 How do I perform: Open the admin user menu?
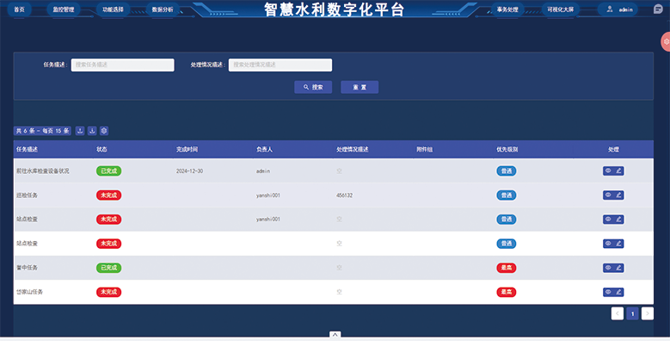tap(618, 9)
